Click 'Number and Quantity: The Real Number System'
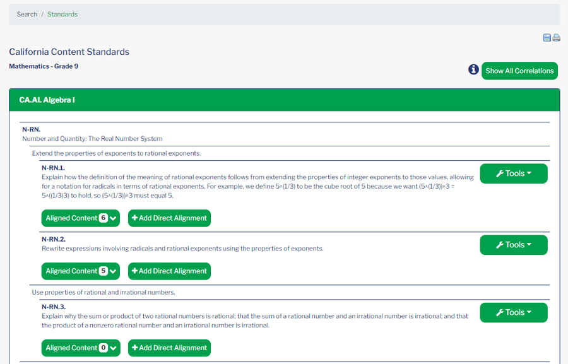 coord(92,139)
